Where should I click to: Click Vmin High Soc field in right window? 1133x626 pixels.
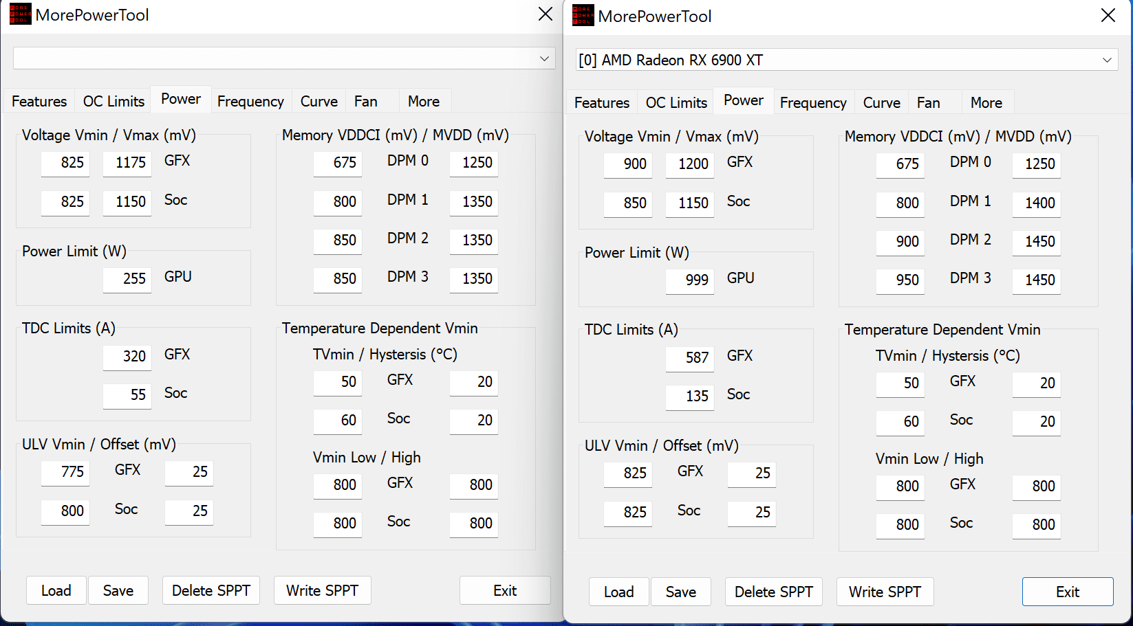1037,525
